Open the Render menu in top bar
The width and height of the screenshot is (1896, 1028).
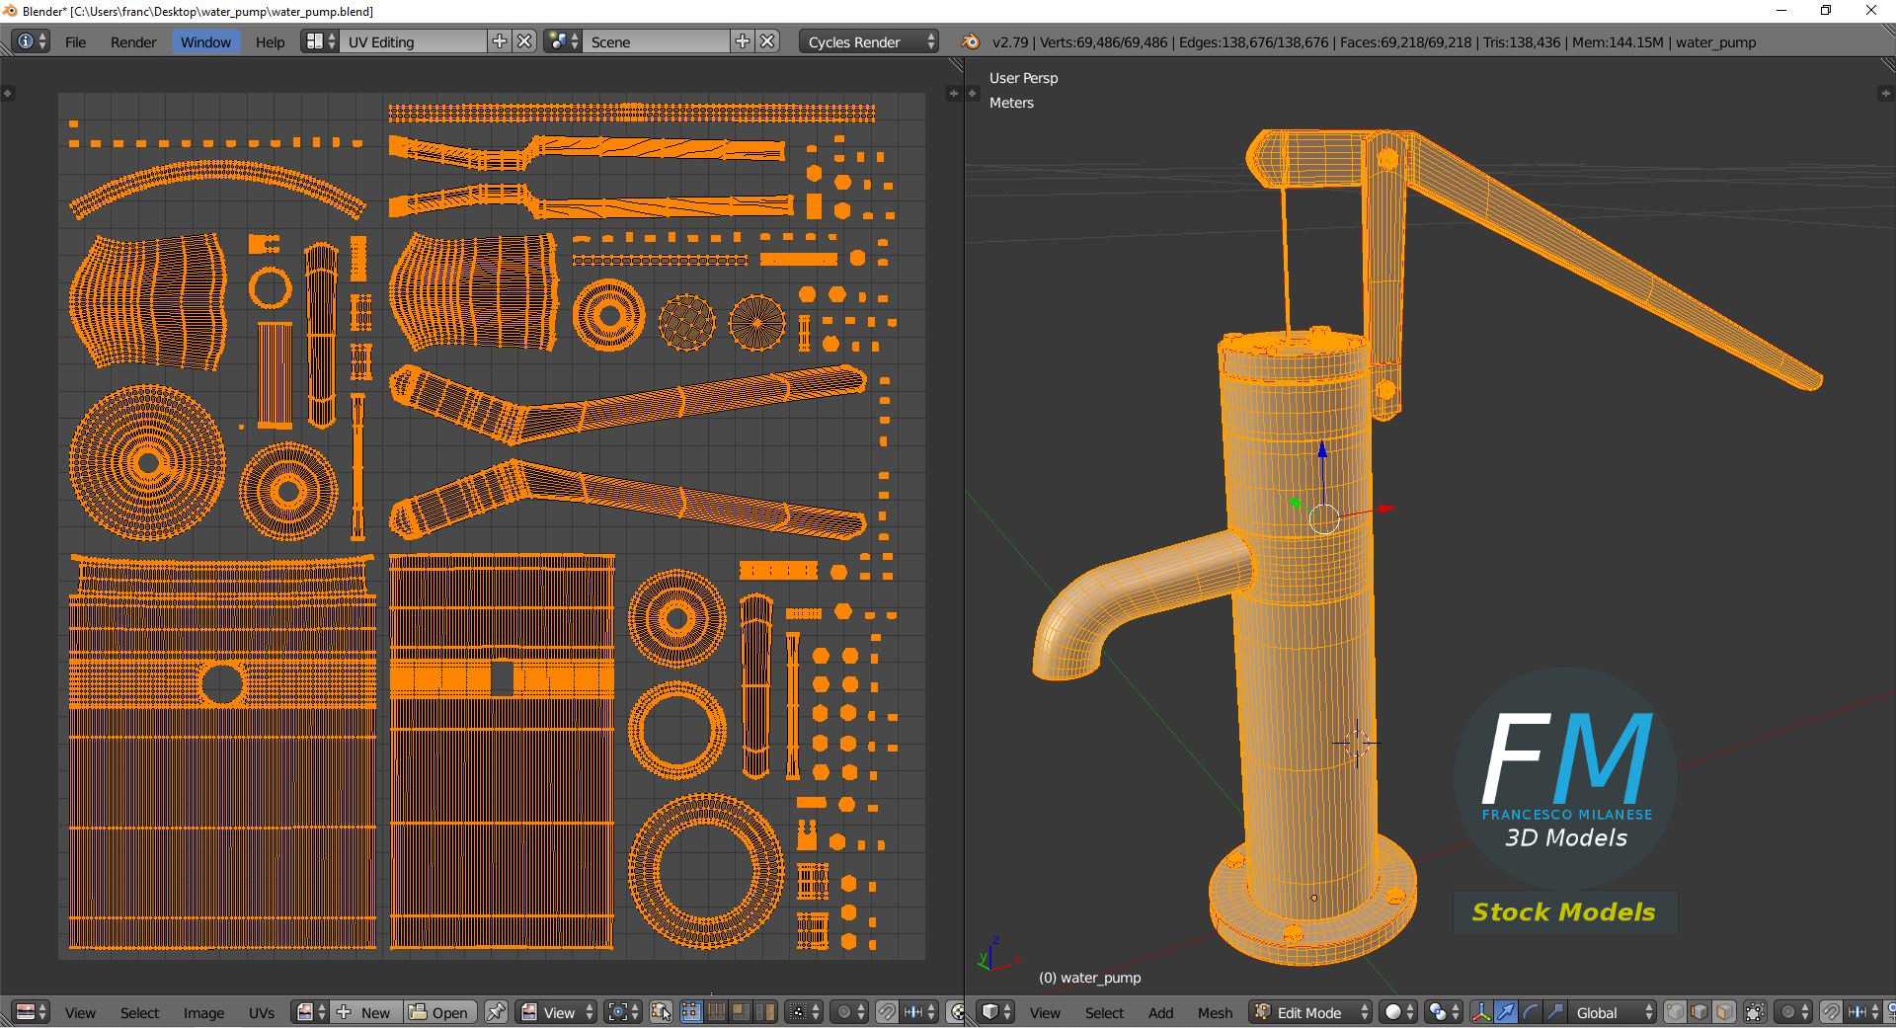tap(133, 41)
